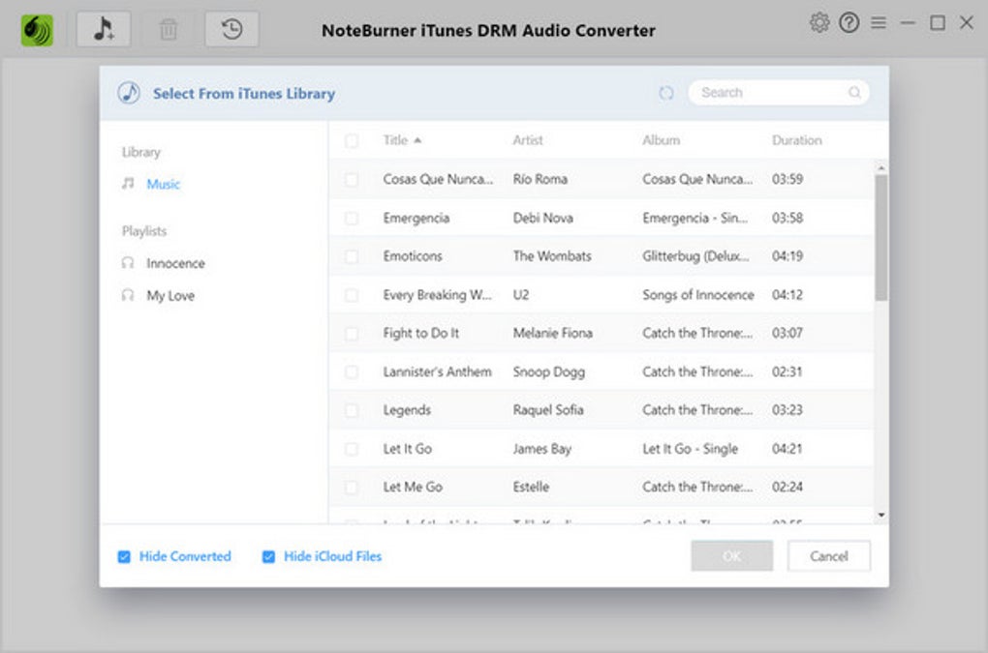The image size is (988, 653).
Task: Click into the Search field
Action: click(778, 93)
